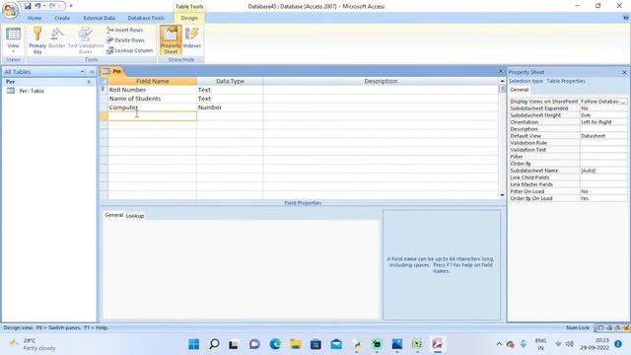The image size is (631, 355).
Task: Click the Data Type column header
Action: (x=230, y=81)
